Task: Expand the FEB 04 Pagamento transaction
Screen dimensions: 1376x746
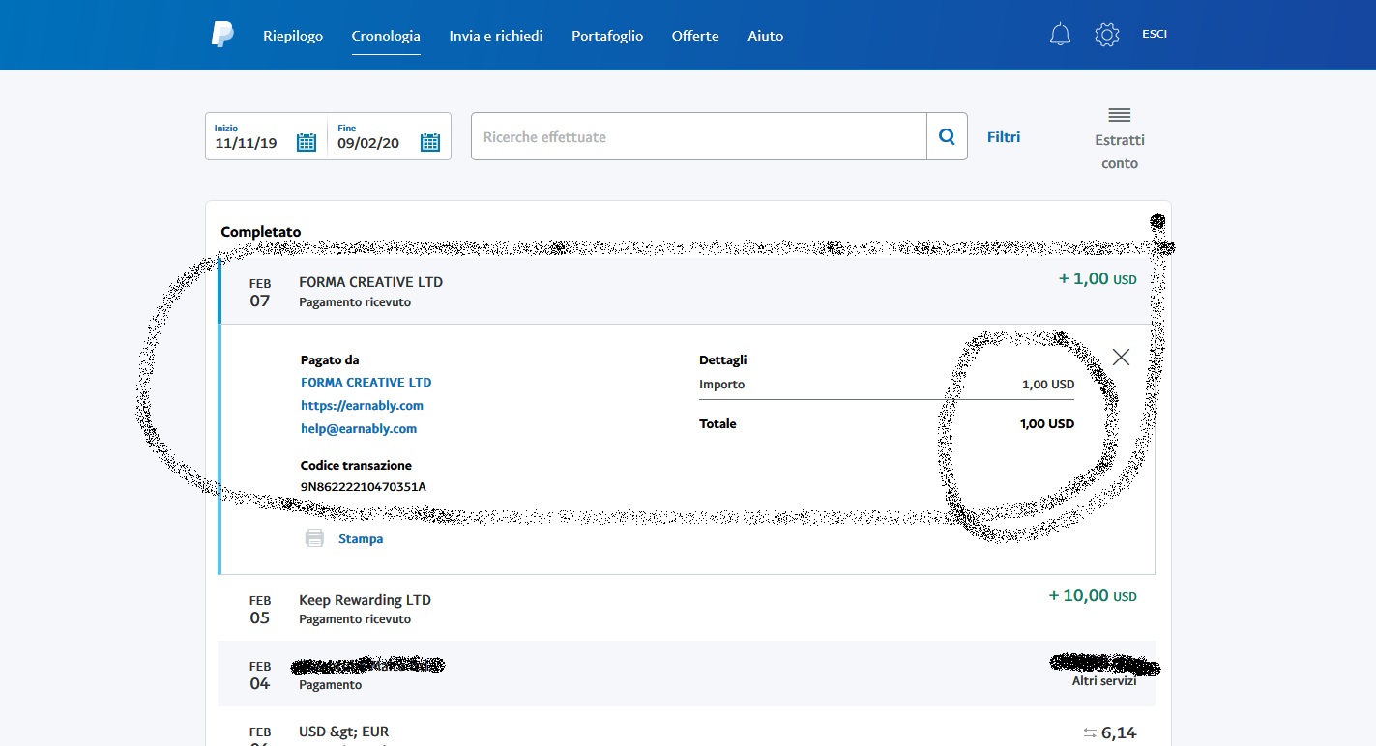Action: (x=686, y=674)
